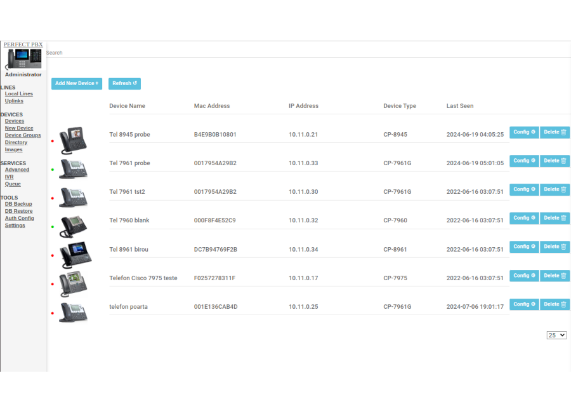Open IVR services link
This screenshot has height=413, width=571.
pos(9,177)
